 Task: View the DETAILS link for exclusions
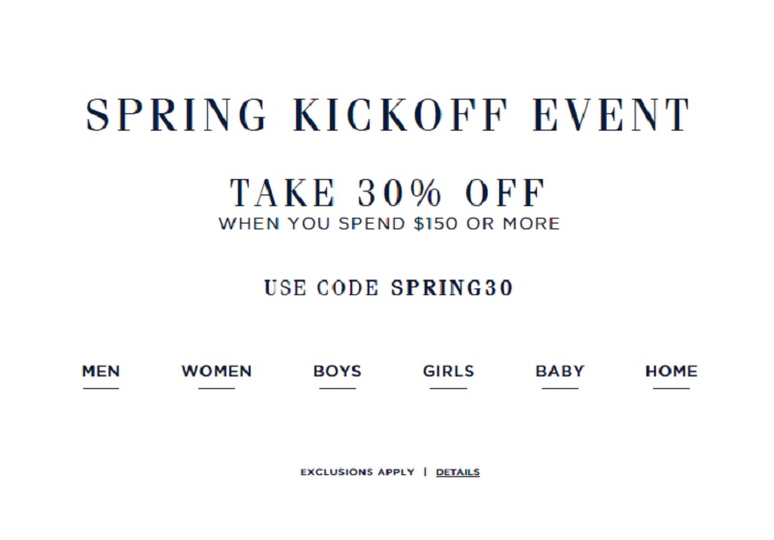pos(458,472)
